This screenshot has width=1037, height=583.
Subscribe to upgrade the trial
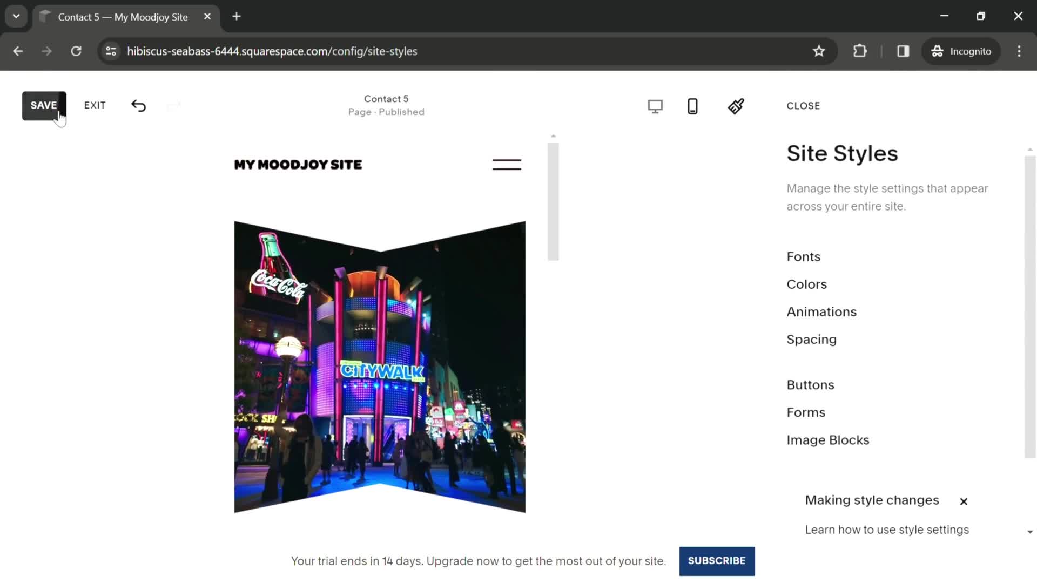point(717,561)
